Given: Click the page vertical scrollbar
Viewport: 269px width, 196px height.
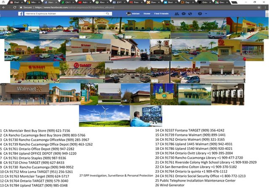Looking at the screenshot, I should click(267, 15).
